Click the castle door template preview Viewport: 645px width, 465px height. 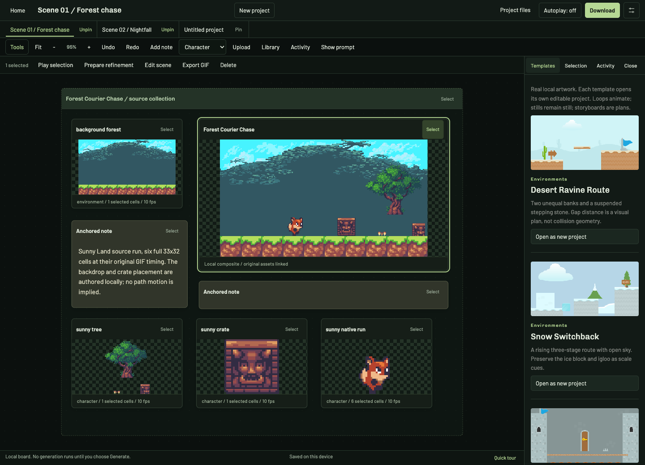coord(585,435)
